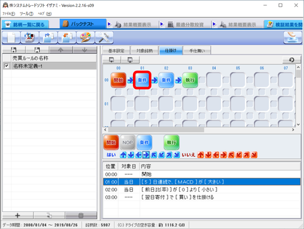This screenshot has width=304, height=229.
Task: Open the hammer and wrench tools icon
Action: [x=104, y=37]
